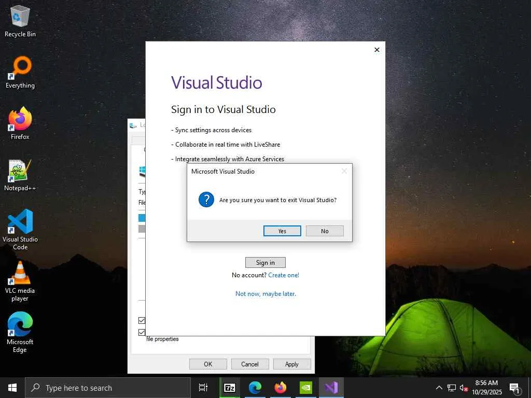Image resolution: width=531 pixels, height=398 pixels.
Task: Click the 'No account?' text
Action: click(249, 275)
